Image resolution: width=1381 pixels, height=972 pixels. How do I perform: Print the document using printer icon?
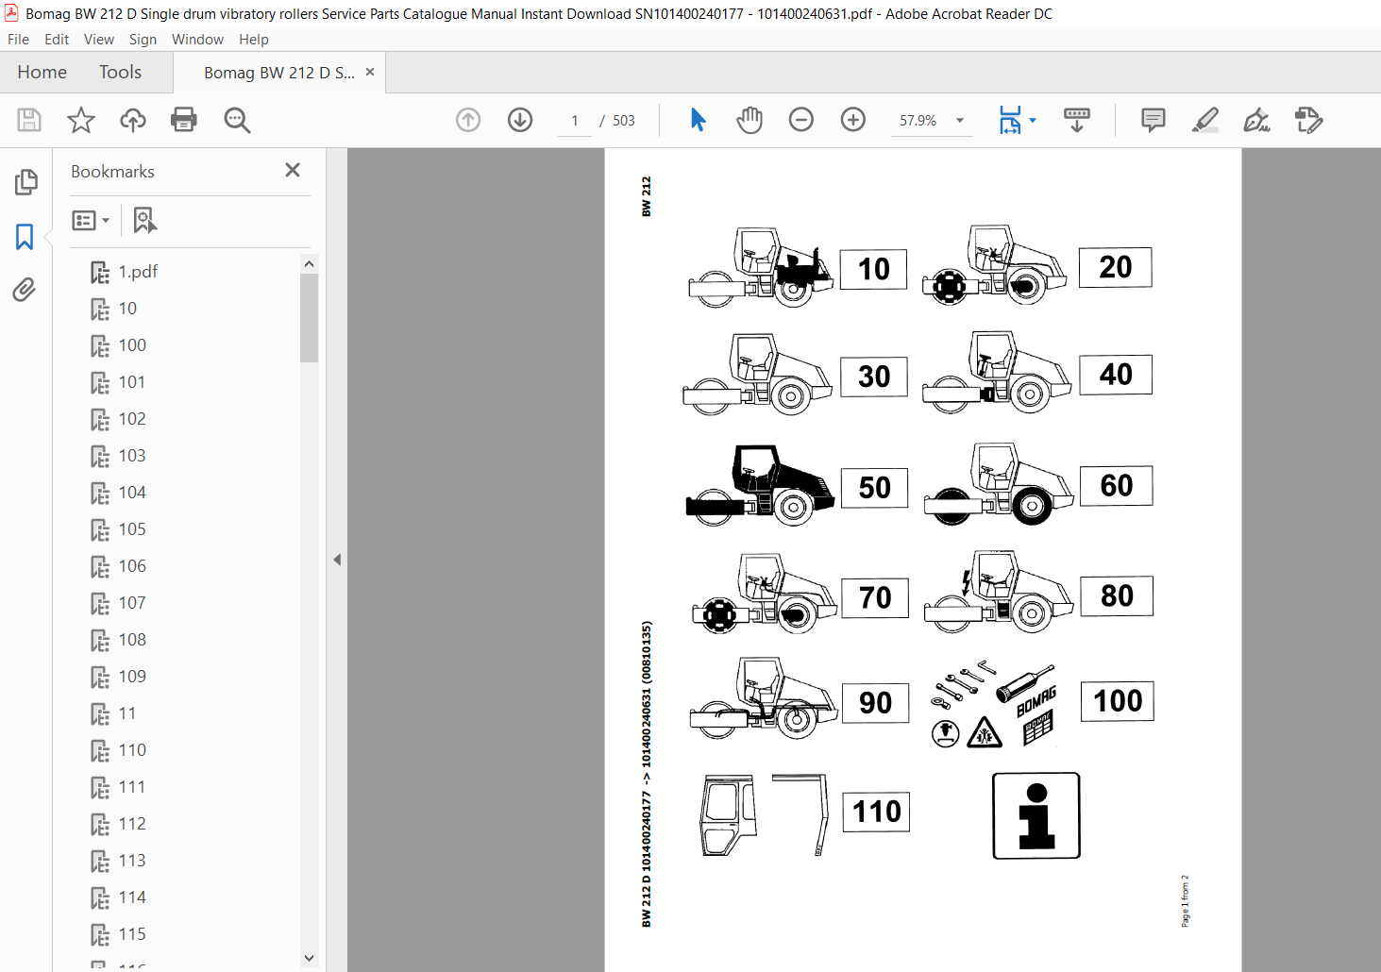[x=184, y=120]
